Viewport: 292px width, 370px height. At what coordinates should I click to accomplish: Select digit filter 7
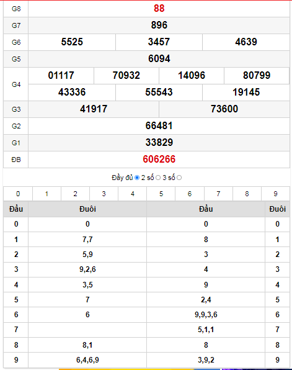(218, 194)
